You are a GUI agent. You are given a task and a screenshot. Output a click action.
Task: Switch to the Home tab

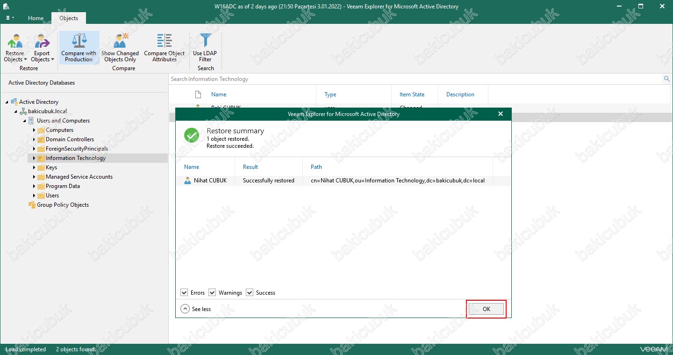36,18
